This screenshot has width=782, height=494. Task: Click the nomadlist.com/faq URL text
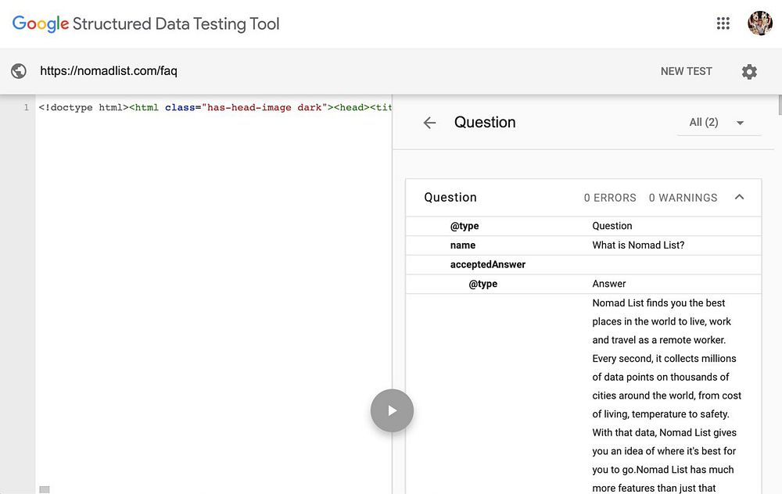click(109, 71)
